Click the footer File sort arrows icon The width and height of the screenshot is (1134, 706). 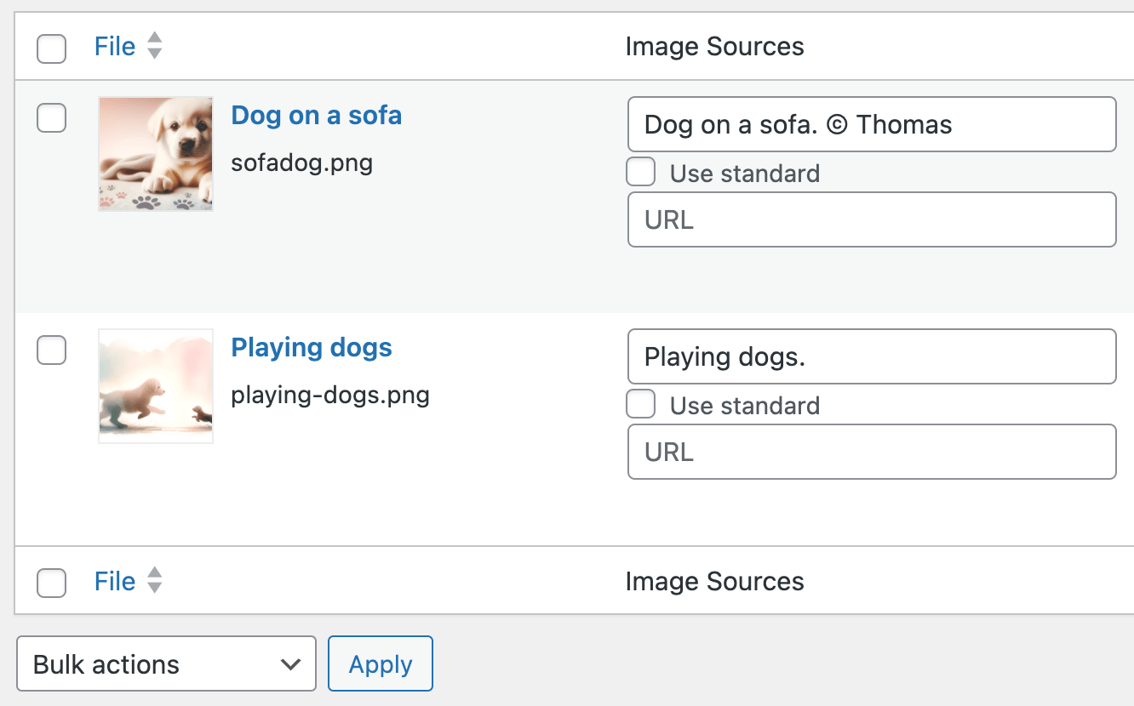point(154,581)
